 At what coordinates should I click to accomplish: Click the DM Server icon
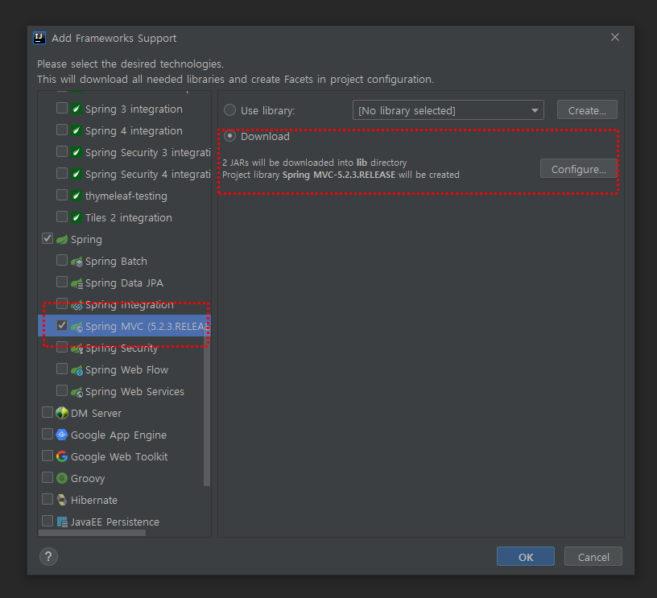point(62,413)
